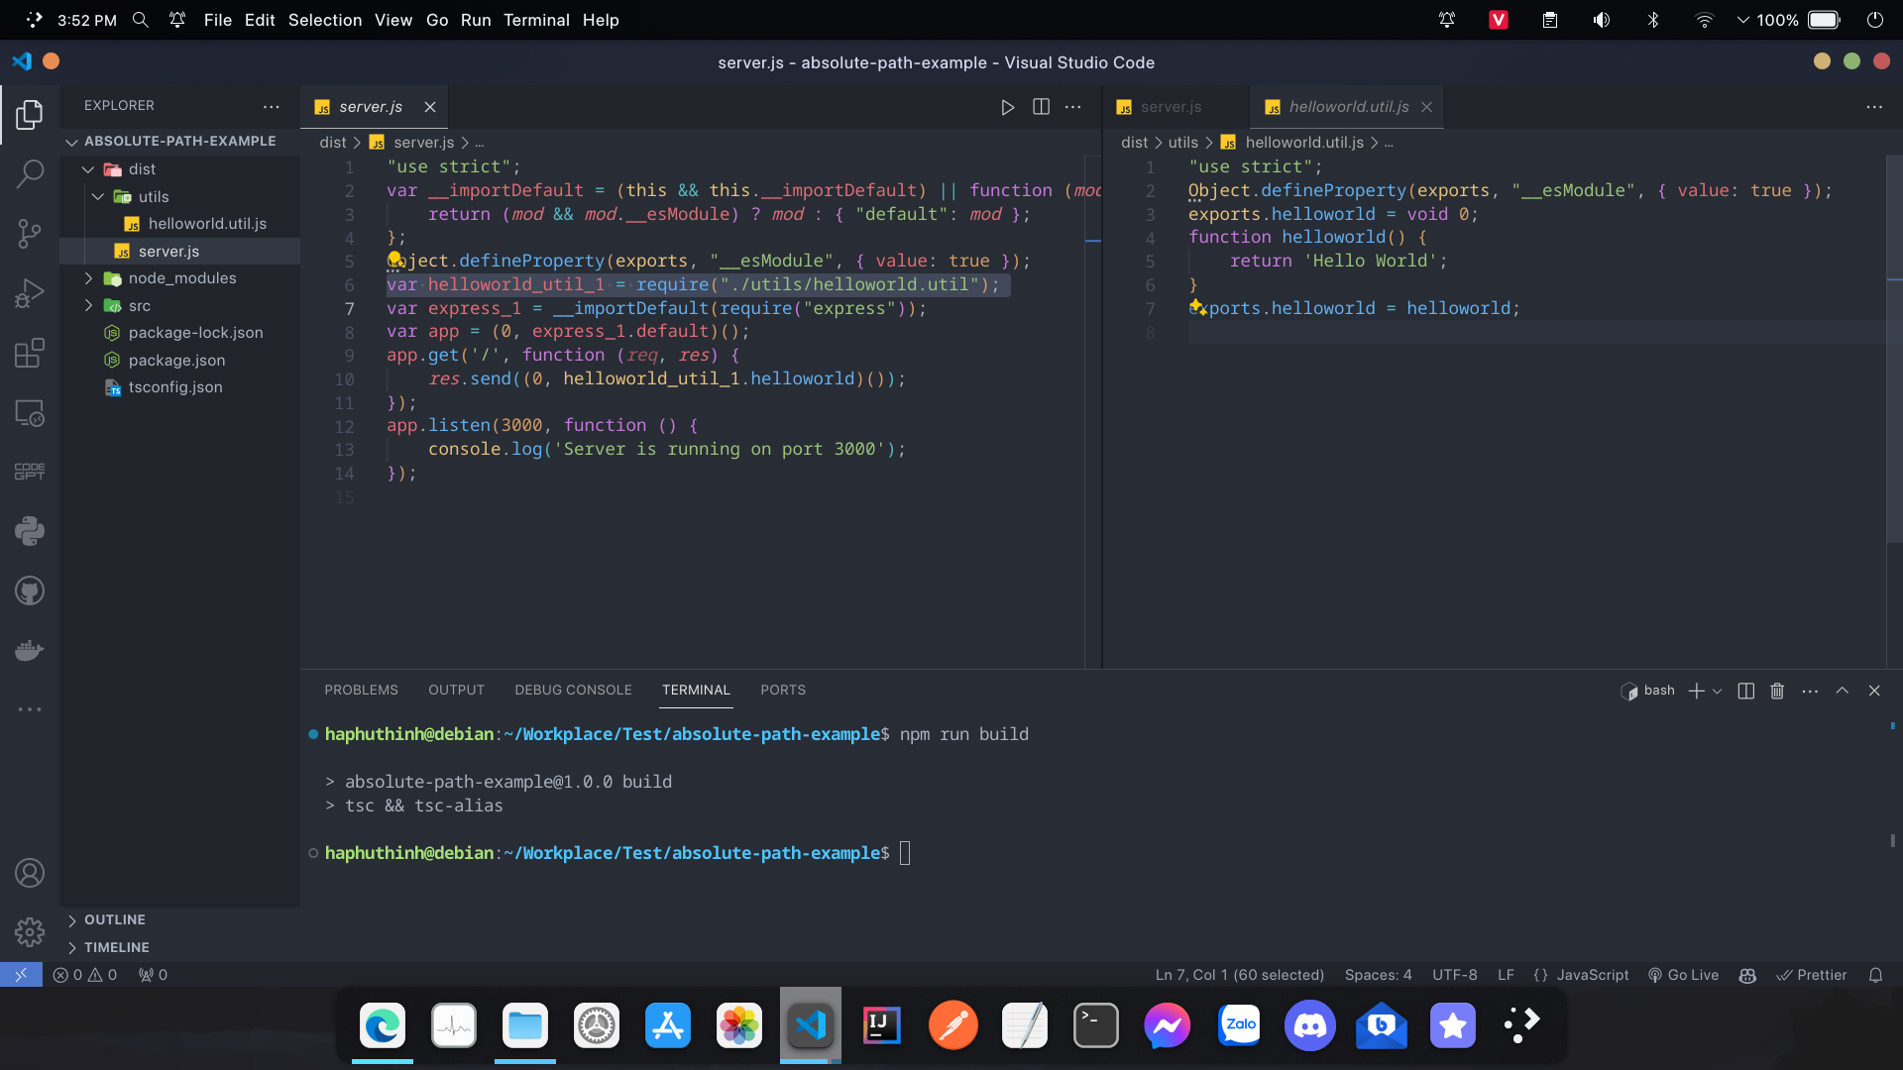Switch to the PROBLEMS panel tab
Screen dimensions: 1903x1070
(361, 691)
